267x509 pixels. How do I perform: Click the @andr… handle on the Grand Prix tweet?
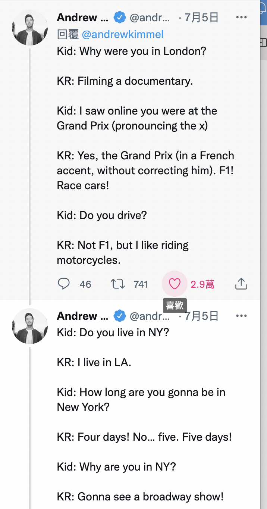(150, 17)
